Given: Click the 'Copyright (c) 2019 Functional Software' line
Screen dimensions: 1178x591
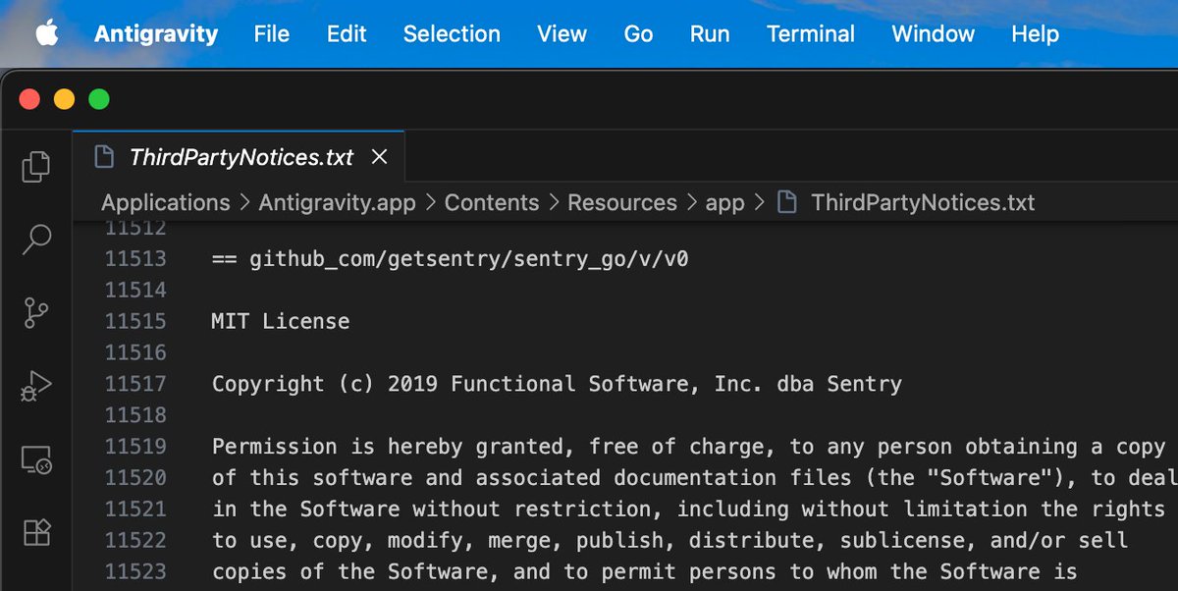Looking at the screenshot, I should coord(557,384).
